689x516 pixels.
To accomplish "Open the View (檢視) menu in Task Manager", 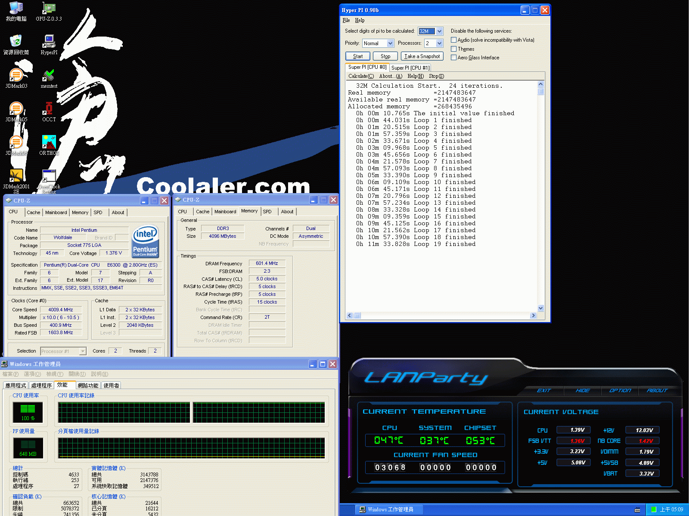I will coord(55,374).
